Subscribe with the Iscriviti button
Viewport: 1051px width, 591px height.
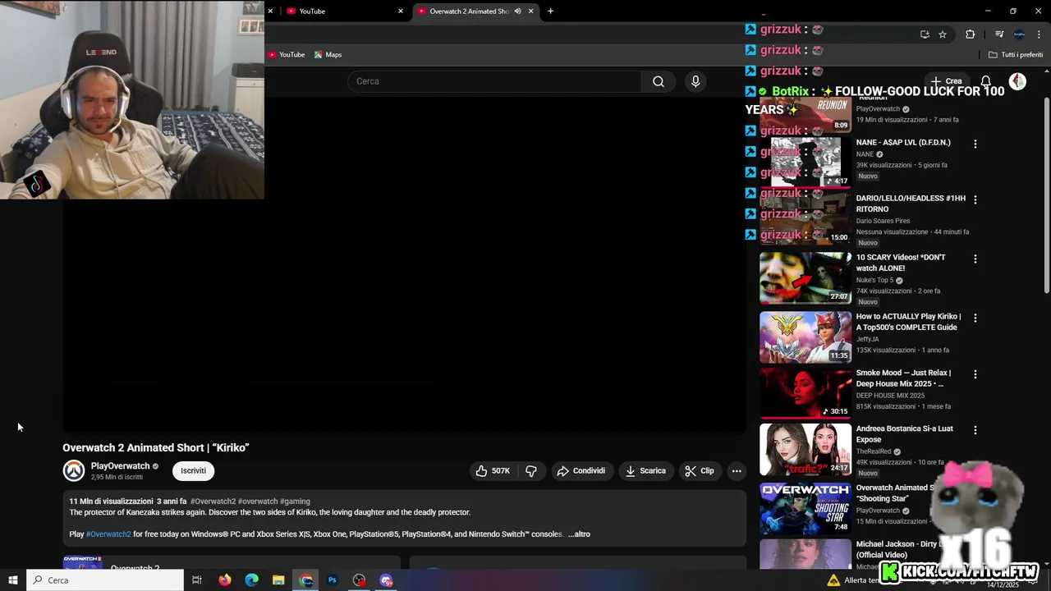[x=194, y=470]
